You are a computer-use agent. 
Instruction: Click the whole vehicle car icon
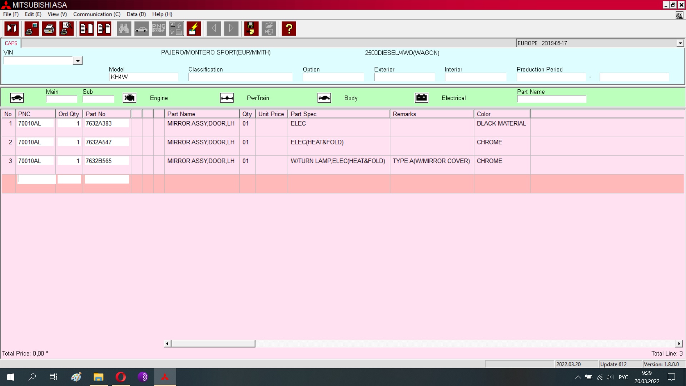[x=17, y=98]
